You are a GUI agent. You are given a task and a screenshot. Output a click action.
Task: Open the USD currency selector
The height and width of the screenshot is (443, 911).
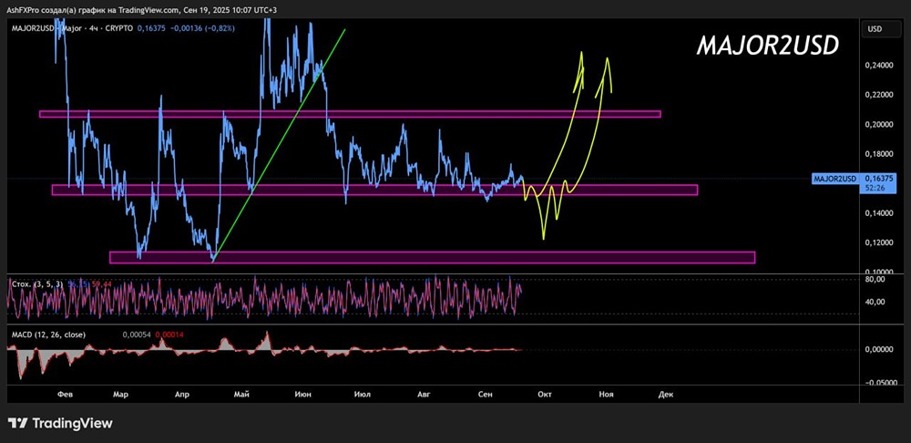pyautogui.click(x=875, y=28)
